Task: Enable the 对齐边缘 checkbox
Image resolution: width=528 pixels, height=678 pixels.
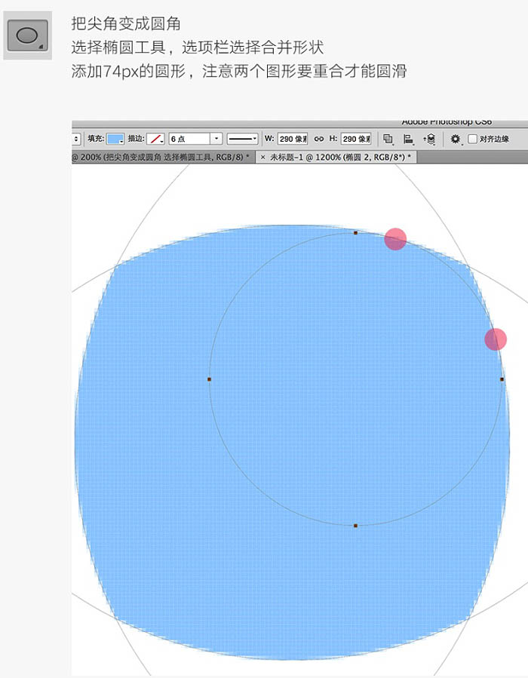Action: pyautogui.click(x=473, y=139)
